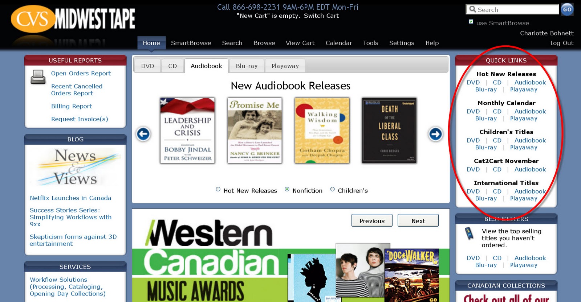Click the CVS Midwest Tape logo

(x=73, y=18)
